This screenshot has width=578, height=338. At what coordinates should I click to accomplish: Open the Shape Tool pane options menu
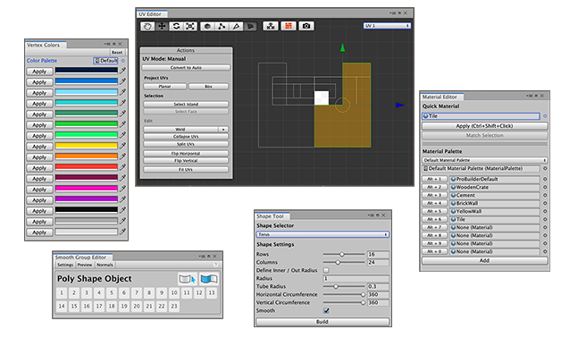coord(371,215)
